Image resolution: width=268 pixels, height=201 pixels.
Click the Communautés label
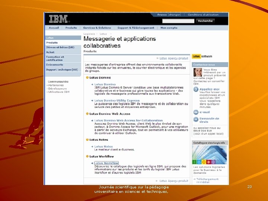coord(58,82)
